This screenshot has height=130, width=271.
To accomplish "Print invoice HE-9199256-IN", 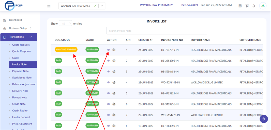I will [x=114, y=104].
